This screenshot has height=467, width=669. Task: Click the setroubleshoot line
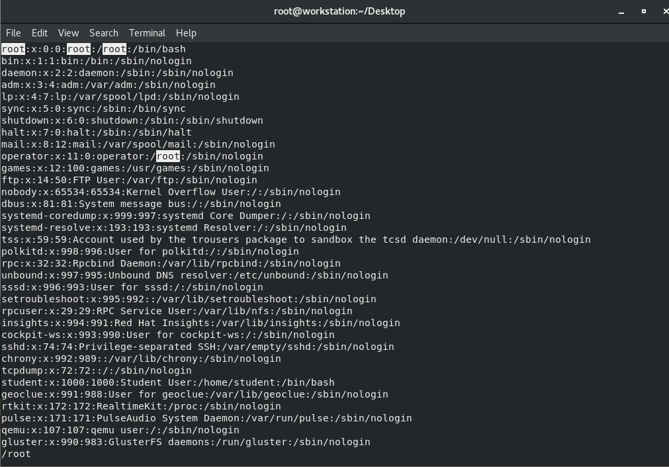[189, 300]
